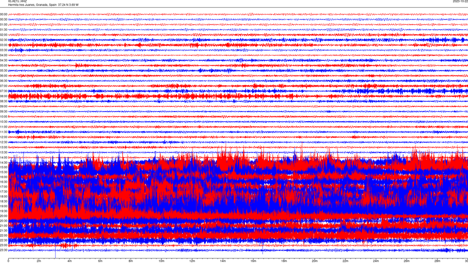Image resolution: width=468 pixels, height=263 pixels.
Task: Pick the 11:30 time label
Action: pos(4,132)
